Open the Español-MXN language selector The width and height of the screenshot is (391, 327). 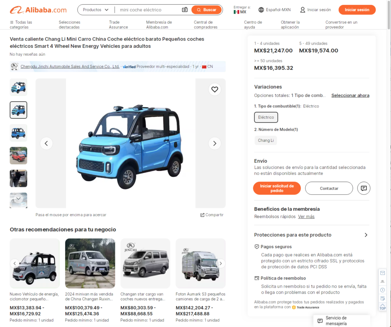[x=274, y=10]
